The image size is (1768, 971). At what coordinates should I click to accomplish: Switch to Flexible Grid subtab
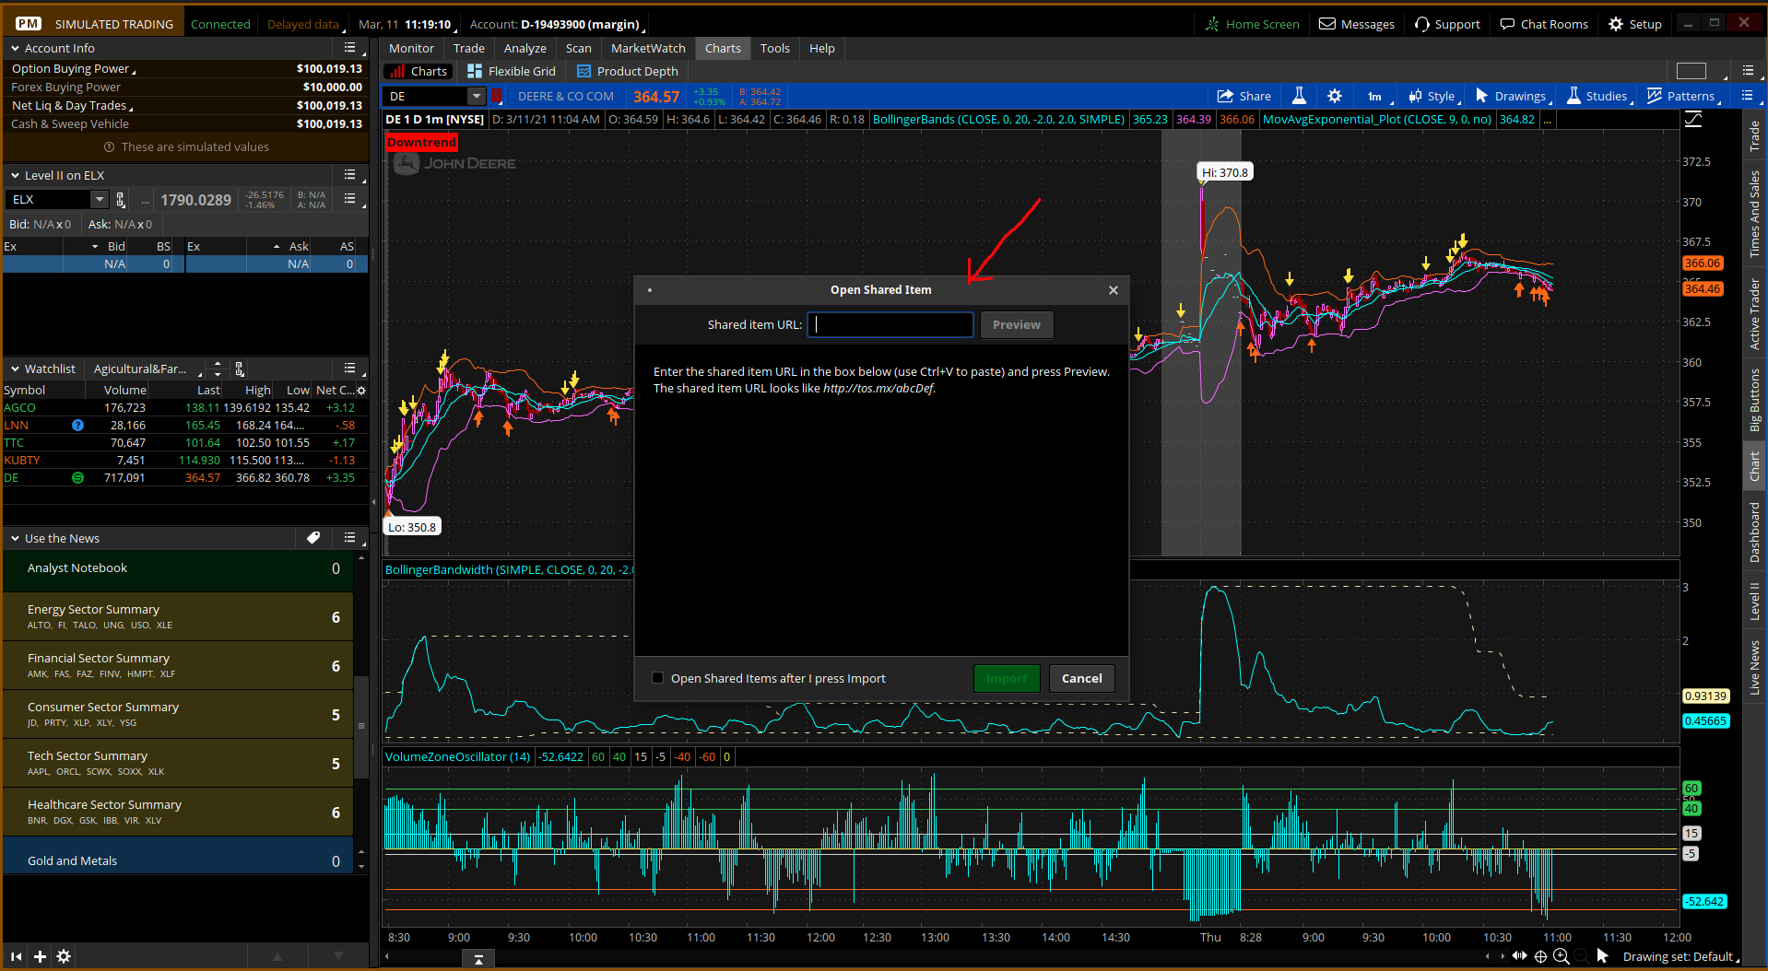[x=512, y=71]
